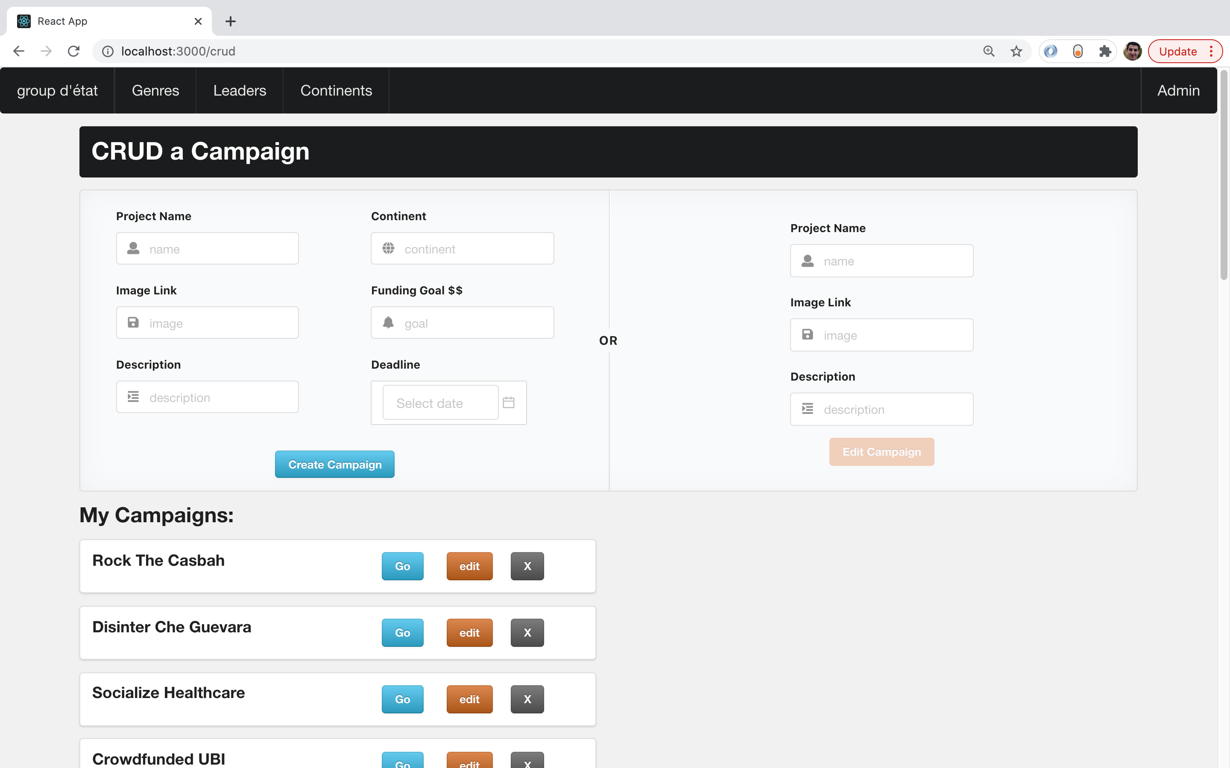
Task: Click edit for Disinter Che Guevara
Action: click(470, 632)
